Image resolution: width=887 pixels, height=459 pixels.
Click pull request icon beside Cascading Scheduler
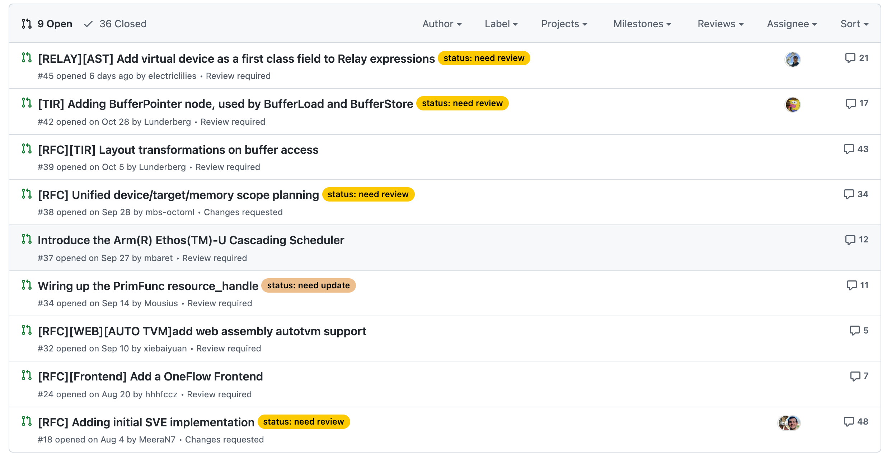click(x=27, y=240)
